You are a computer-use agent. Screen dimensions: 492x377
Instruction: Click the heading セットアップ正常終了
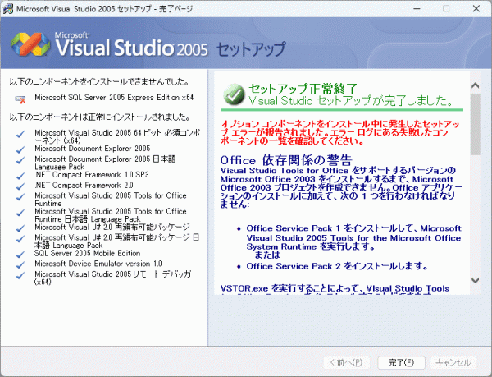(x=303, y=89)
